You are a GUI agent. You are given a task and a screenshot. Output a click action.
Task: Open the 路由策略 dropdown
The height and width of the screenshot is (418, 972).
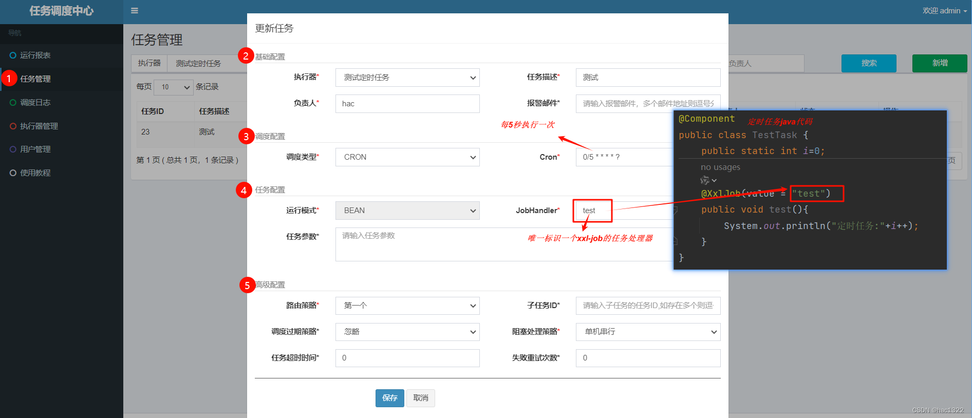pyautogui.click(x=407, y=306)
